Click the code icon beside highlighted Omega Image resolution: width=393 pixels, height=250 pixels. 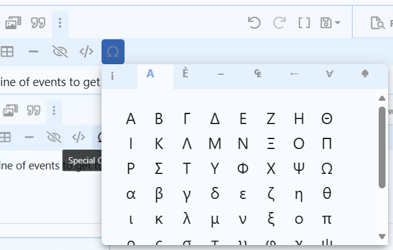click(x=87, y=51)
